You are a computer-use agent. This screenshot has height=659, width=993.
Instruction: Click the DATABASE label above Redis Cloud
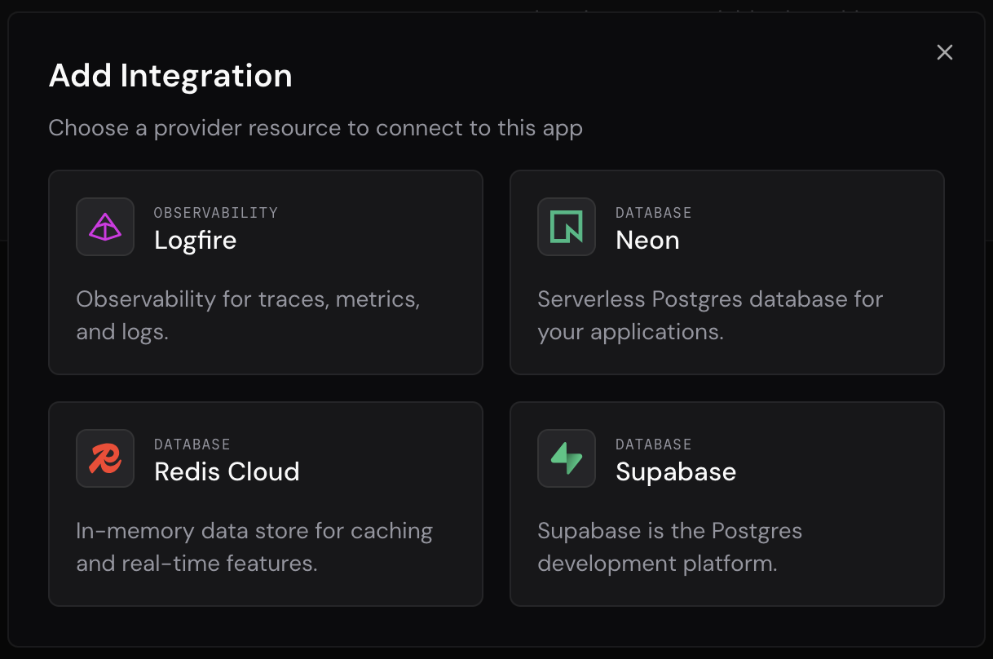click(x=192, y=444)
